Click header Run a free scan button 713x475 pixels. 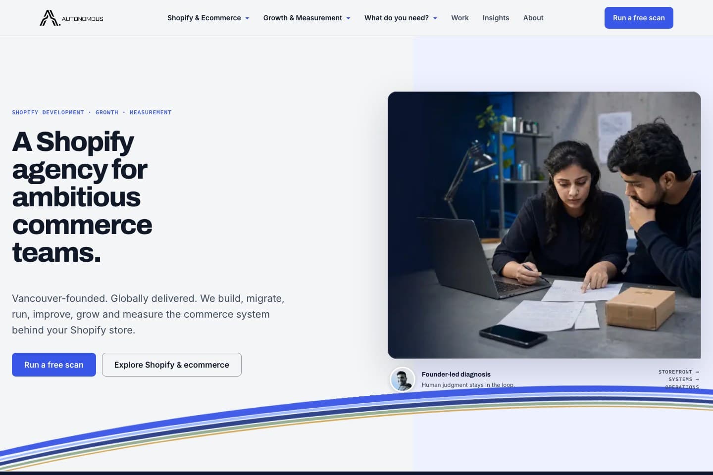(639, 18)
